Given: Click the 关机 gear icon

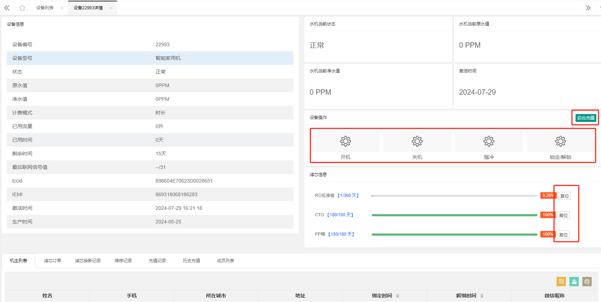Looking at the screenshot, I should 417,141.
